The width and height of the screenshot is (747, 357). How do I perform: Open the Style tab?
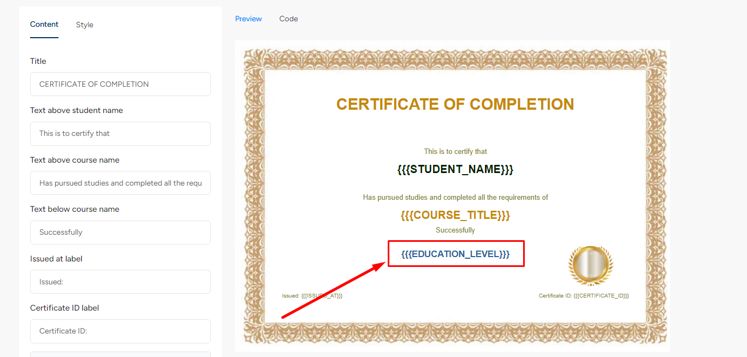click(85, 25)
